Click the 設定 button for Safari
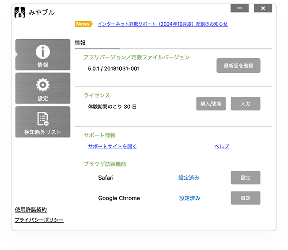This screenshot has height=250, width=288. tap(246, 178)
